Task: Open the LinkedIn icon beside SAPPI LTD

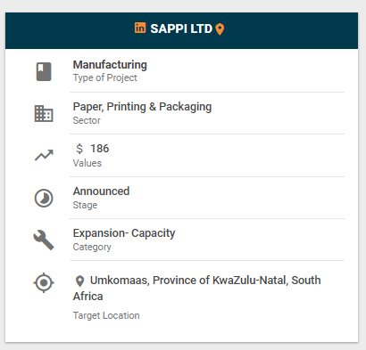Action: [140, 28]
